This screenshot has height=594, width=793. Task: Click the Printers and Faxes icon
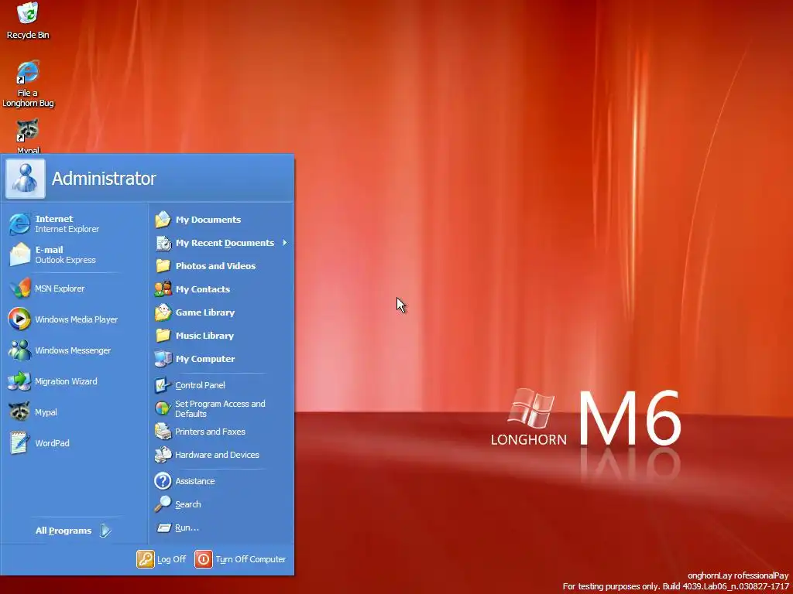click(163, 432)
